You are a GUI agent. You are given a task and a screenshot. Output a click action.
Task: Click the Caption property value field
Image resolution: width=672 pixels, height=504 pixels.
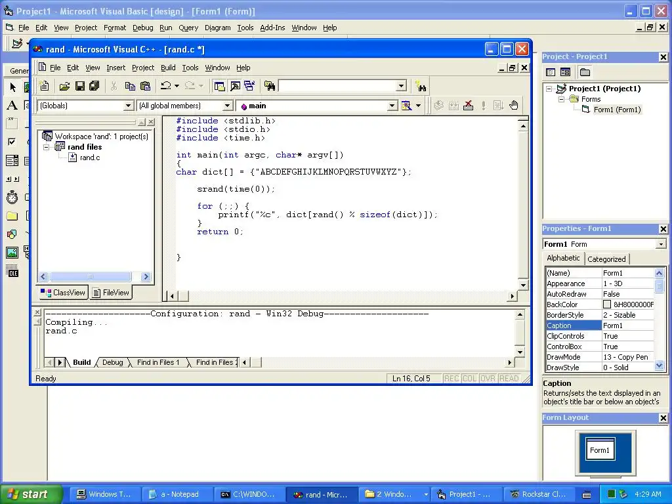[628, 325]
